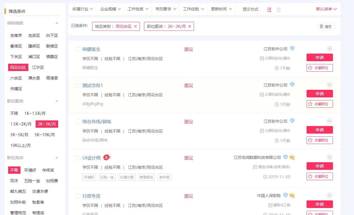354x215 pixels.
Task: Select the 综合布线/弱电 checkbox
Action: tap(78, 122)
